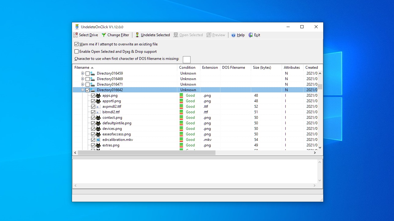This screenshot has width=394, height=221.
Task: Uncheck the edrcalibration.mkv checkbox
Action: (x=93, y=140)
